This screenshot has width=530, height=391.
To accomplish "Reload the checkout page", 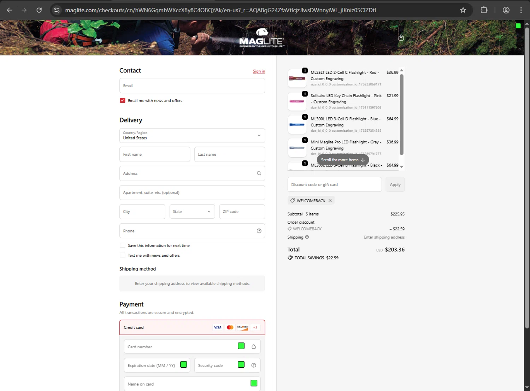I will [x=39, y=10].
